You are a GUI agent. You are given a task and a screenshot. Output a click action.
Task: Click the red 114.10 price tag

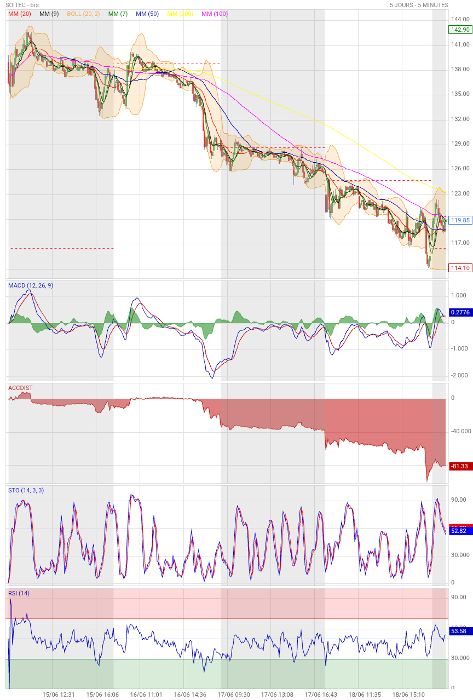[460, 268]
